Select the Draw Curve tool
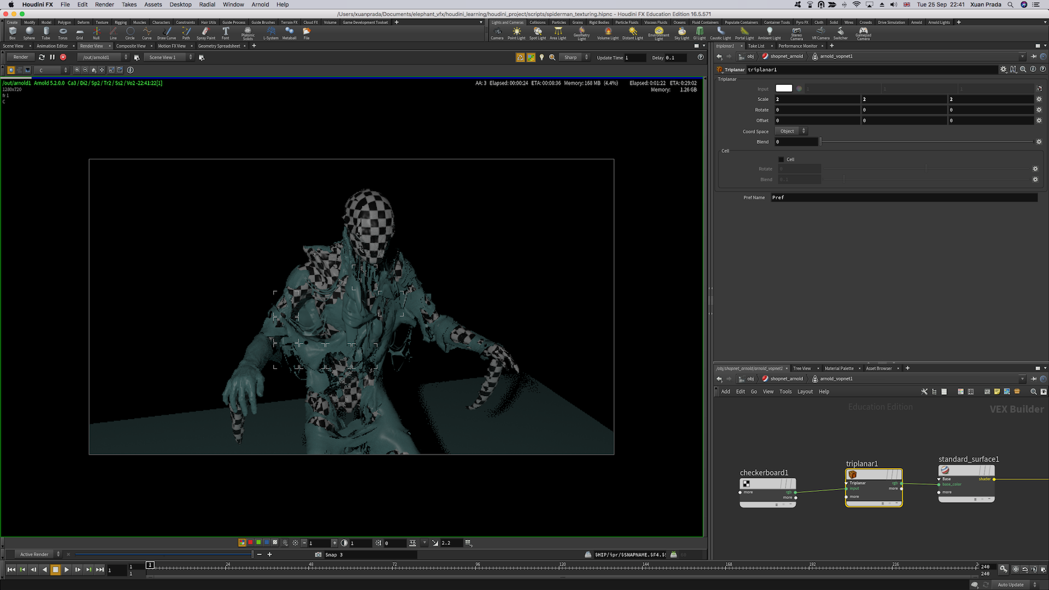1049x590 pixels. (x=167, y=33)
